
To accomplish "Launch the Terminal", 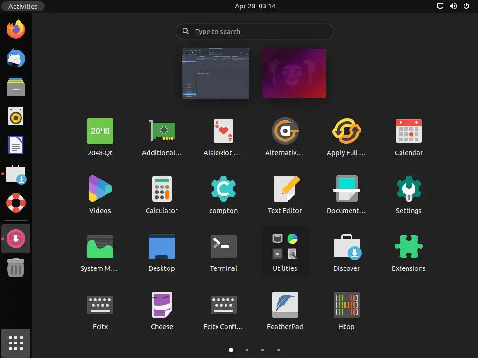I will click(224, 253).
